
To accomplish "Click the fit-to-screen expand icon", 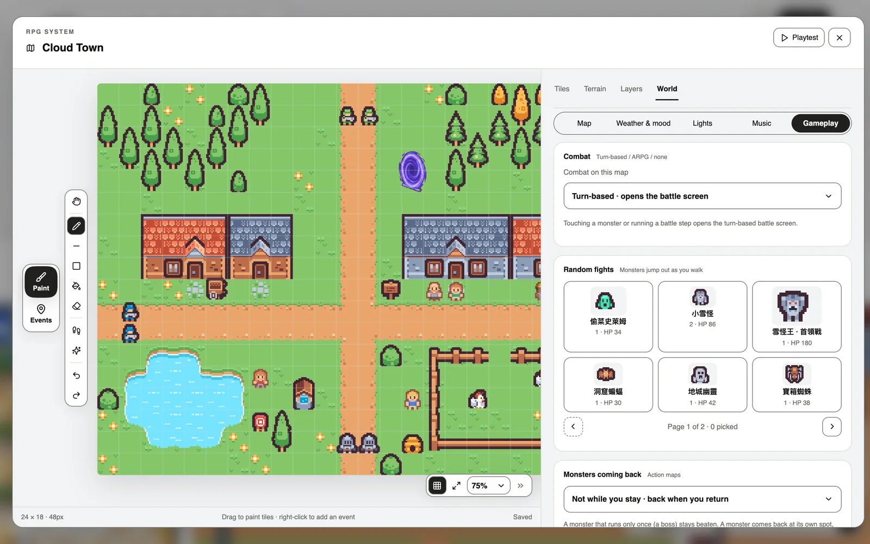I will tap(456, 486).
